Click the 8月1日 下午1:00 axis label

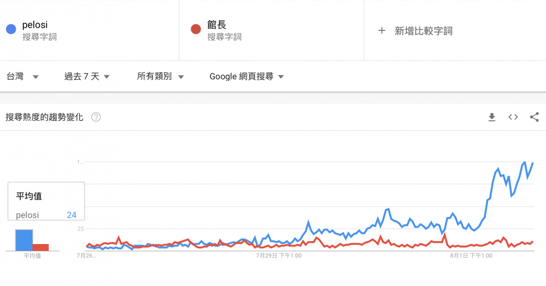pyautogui.click(x=471, y=256)
